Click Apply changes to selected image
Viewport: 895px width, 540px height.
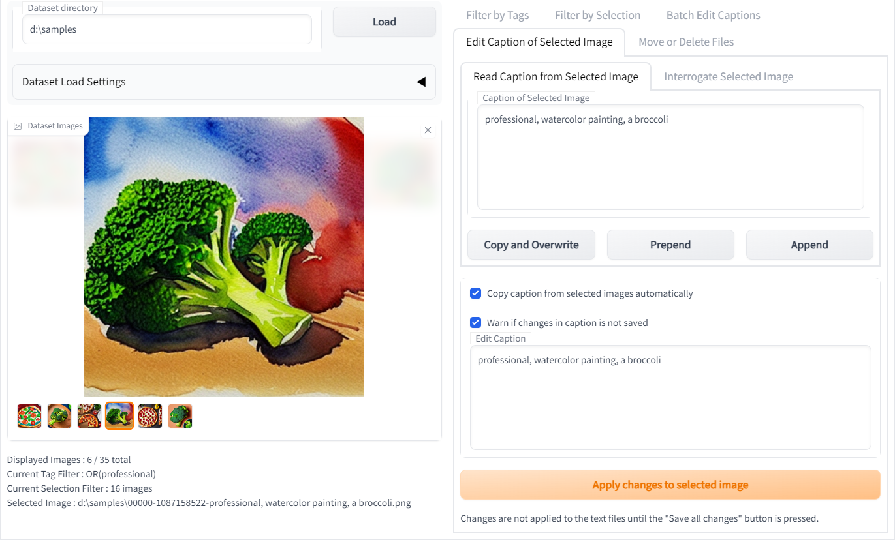[x=670, y=485]
